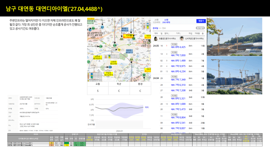This screenshot has width=270, height=152.
Task: Click orange 33 cell in bottom table
Action: [51, 145]
